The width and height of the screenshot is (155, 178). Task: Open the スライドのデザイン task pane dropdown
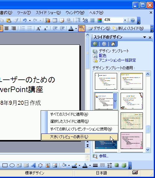pos(145,37)
